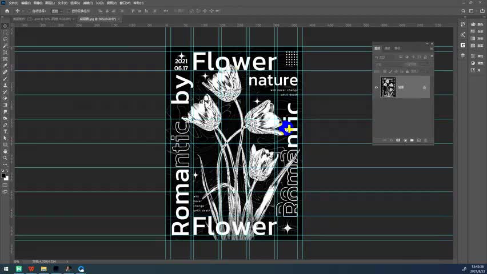Select the Gradient tool
Viewport: 487px width, 274px height.
click(x=5, y=105)
